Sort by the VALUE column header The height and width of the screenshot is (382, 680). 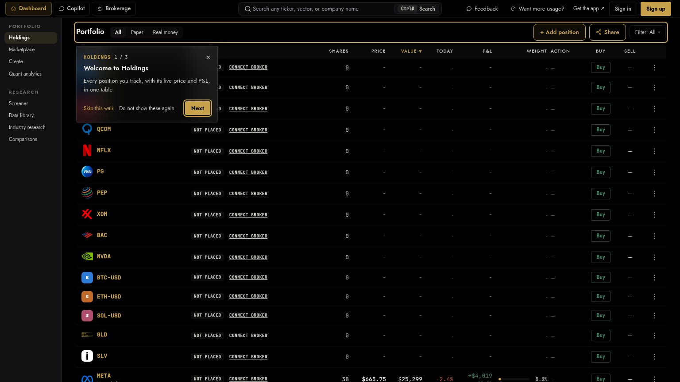(x=411, y=51)
